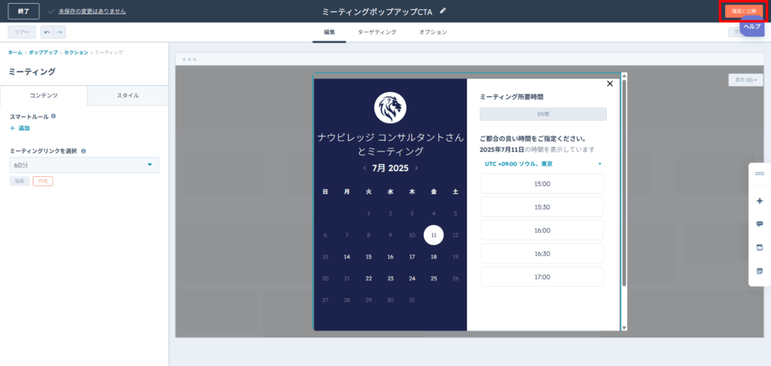This screenshot has height=366, width=771.
Task: Click the popup vertical scrollbar thumb
Action: [x=624, y=182]
